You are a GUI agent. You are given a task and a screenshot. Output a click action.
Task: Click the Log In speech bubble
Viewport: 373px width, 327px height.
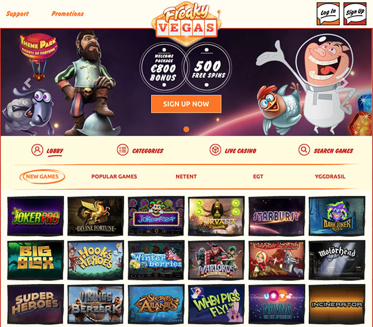pyautogui.click(x=328, y=14)
